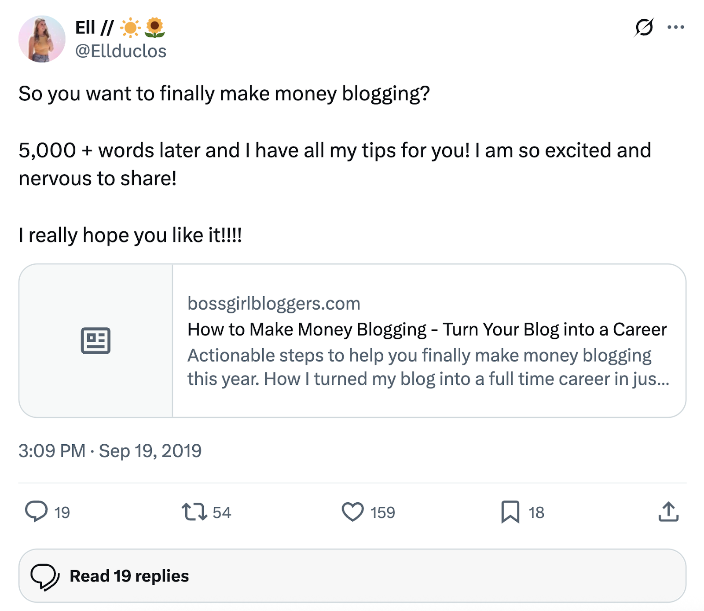Viewport: 704px width, 611px height.
Task: Select the display name Ell
Action: click(86, 26)
